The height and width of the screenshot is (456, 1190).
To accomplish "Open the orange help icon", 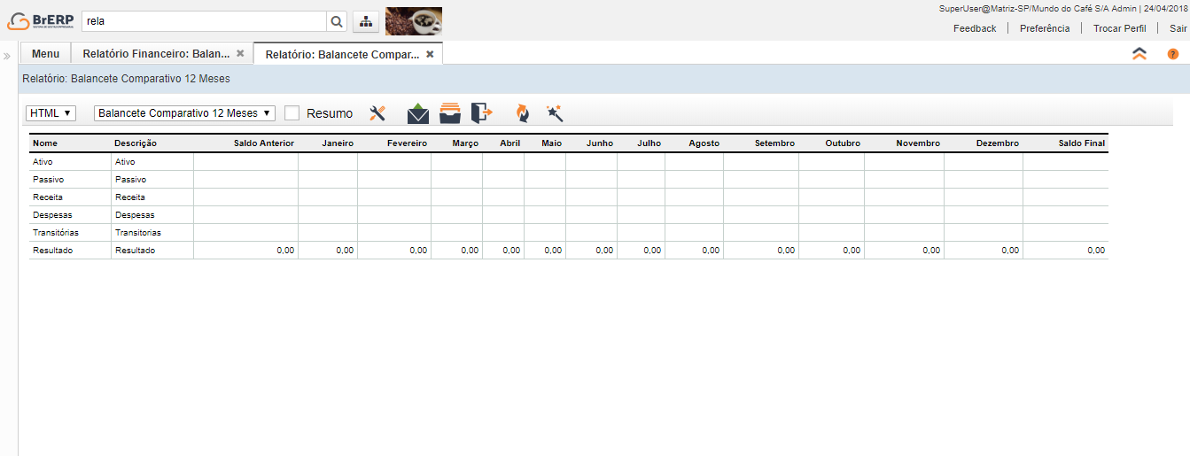I will 1173,54.
